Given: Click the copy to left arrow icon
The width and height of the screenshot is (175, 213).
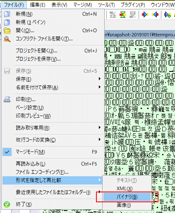Looking at the screenshot, I should (155, 14).
